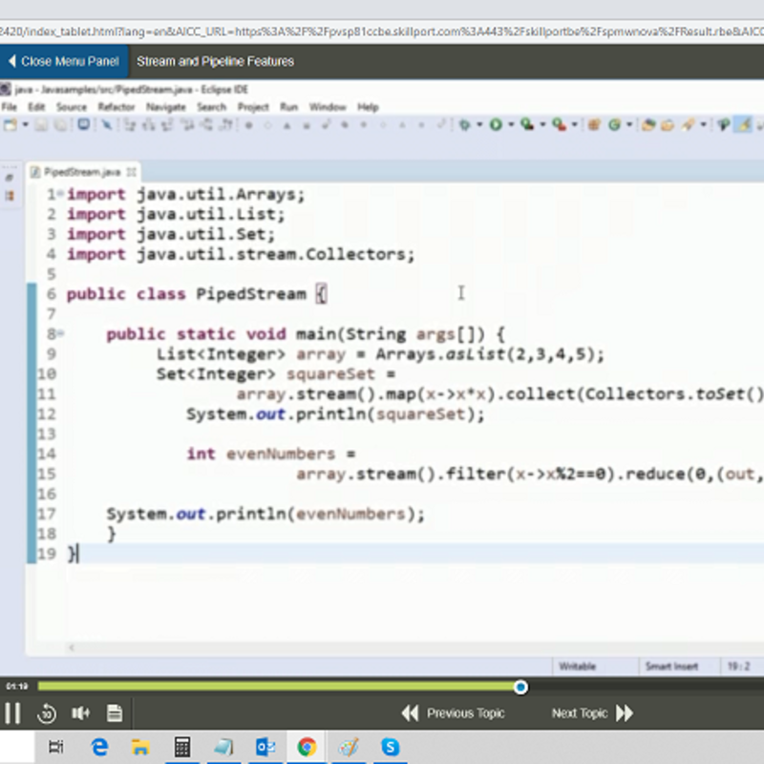The image size is (764, 764).
Task: Collapse the main method fold at line 8
Action: 60,333
